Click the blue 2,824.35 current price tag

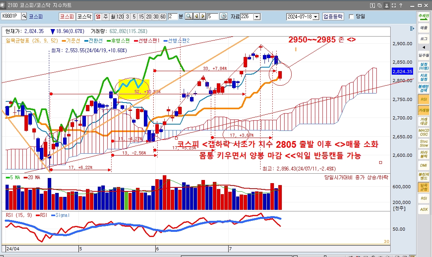coord(402,72)
